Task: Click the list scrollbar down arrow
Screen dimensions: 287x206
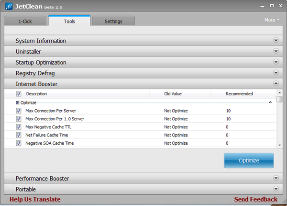Action: [x=279, y=145]
